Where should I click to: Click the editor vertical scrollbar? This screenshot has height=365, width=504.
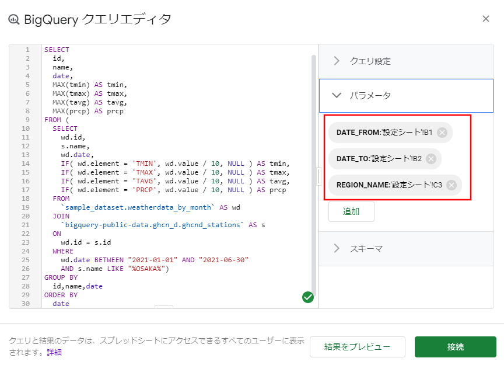[x=314, y=175]
